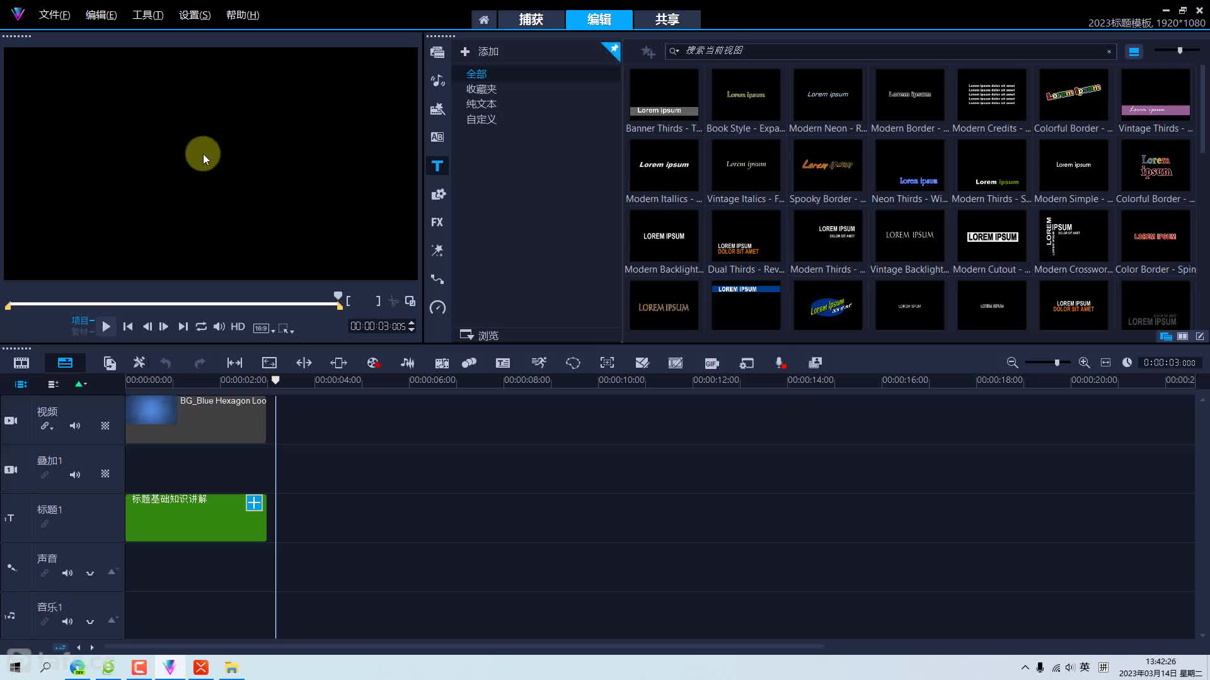This screenshot has height=680, width=1210.
Task: Open the Media library panel icon
Action: click(437, 52)
